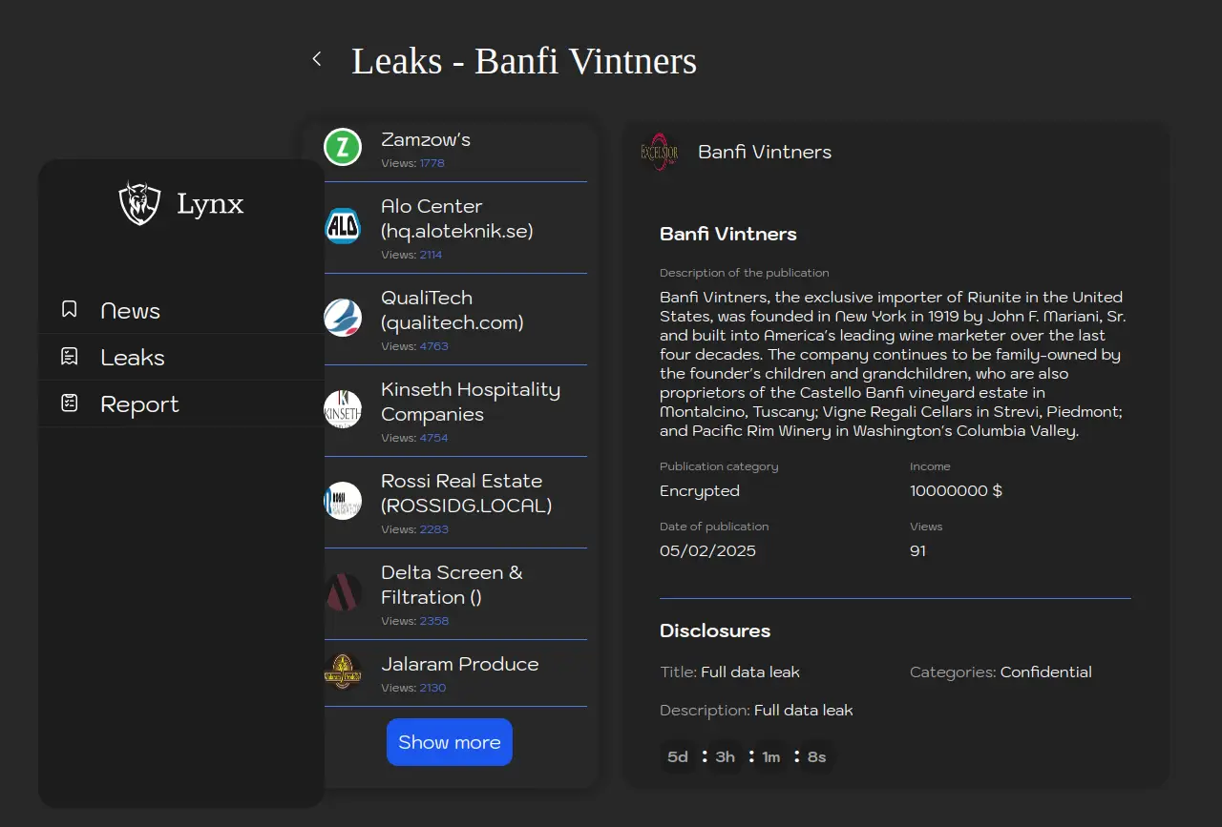
Task: Click the QualiTech logo icon
Action: click(x=343, y=318)
